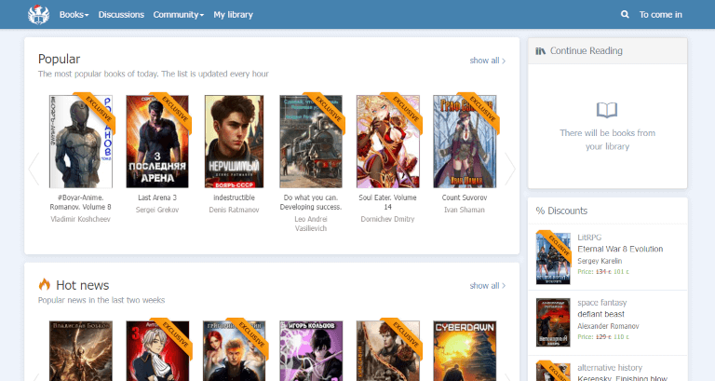This screenshot has width=715, height=381.
Task: Open the search magnifier icon
Action: tap(625, 15)
